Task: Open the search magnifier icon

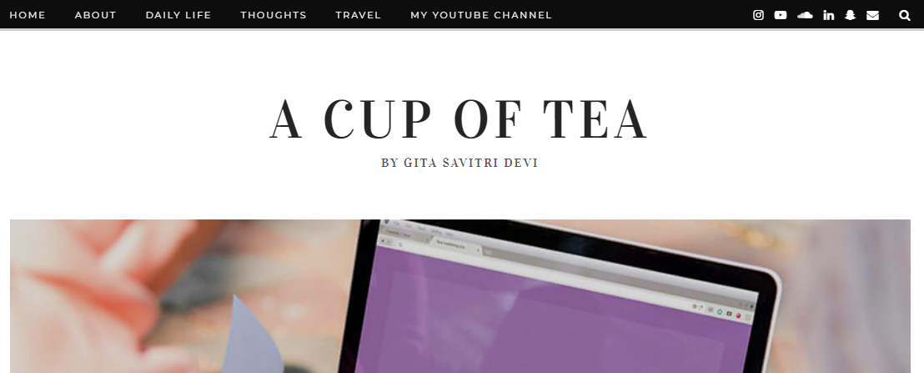Action: pyautogui.click(x=905, y=15)
